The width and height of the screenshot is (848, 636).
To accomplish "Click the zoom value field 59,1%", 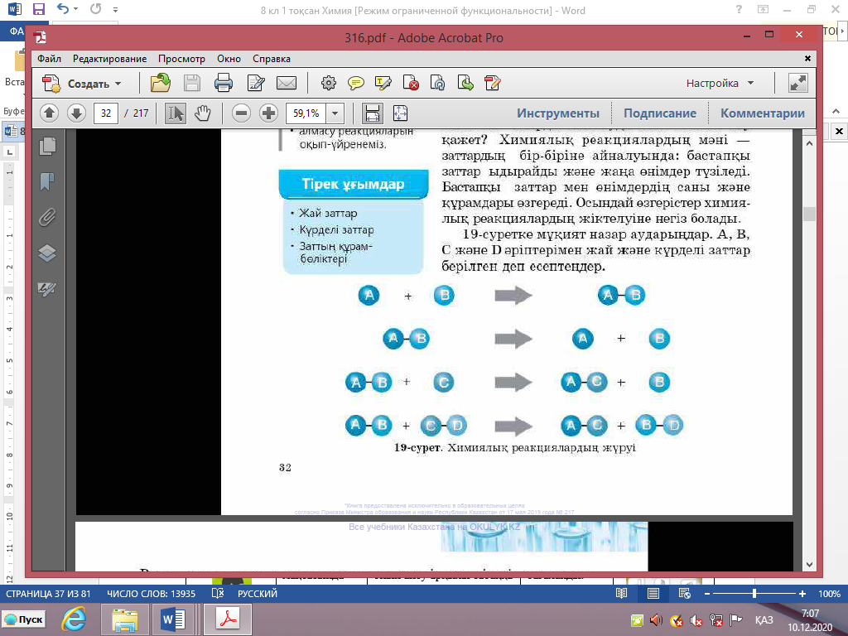I will pos(306,113).
